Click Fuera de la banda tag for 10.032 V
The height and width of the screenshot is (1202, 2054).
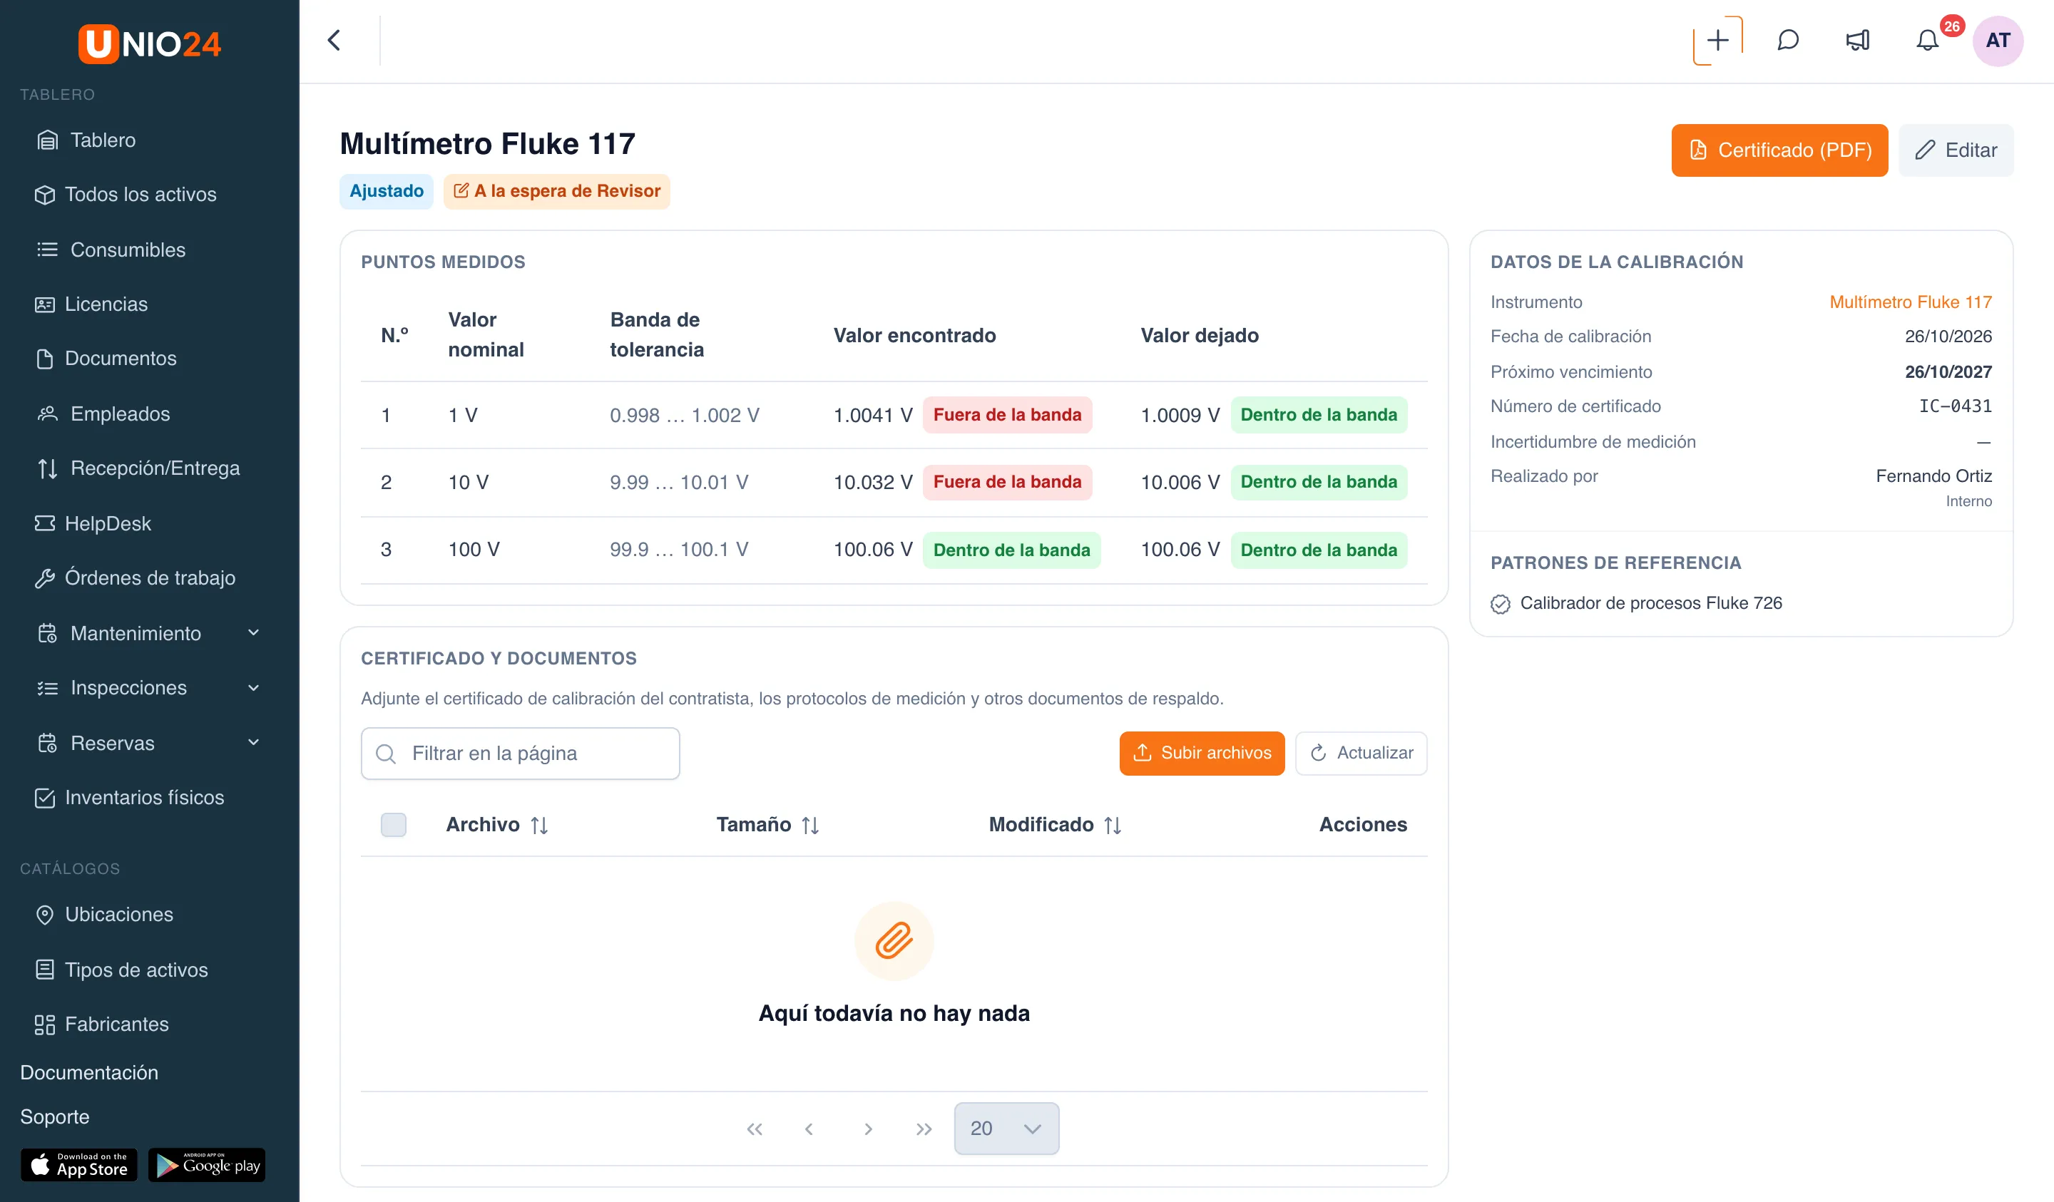(x=1006, y=483)
